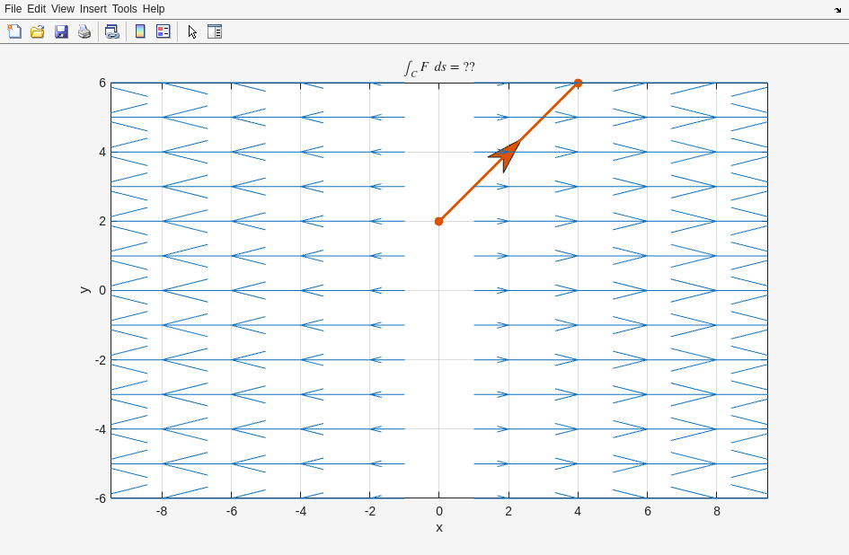
Task: Open the Property Inspector panel icon
Action: pyautogui.click(x=215, y=31)
